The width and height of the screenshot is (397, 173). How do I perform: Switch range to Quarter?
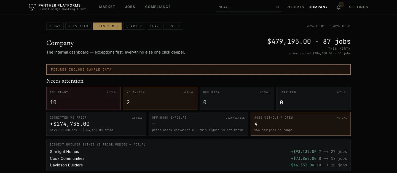tap(134, 26)
